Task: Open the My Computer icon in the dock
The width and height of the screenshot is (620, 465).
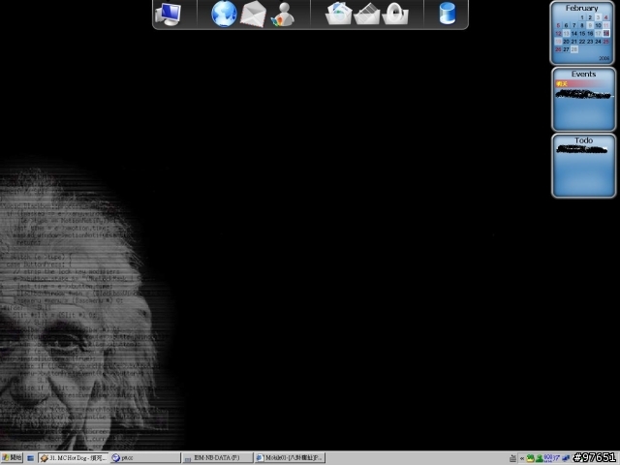Action: pyautogui.click(x=168, y=15)
